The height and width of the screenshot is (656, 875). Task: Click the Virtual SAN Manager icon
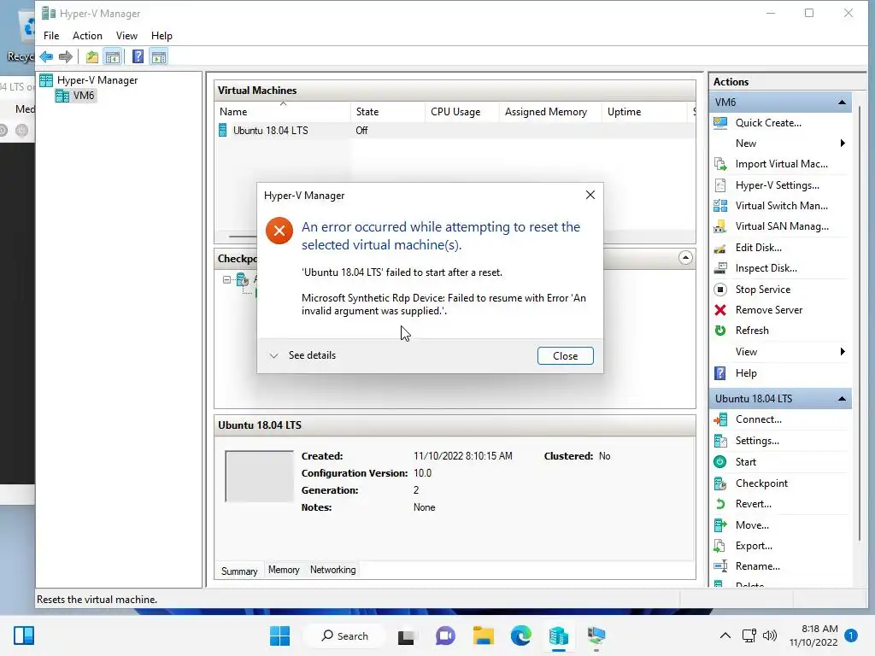coord(720,226)
